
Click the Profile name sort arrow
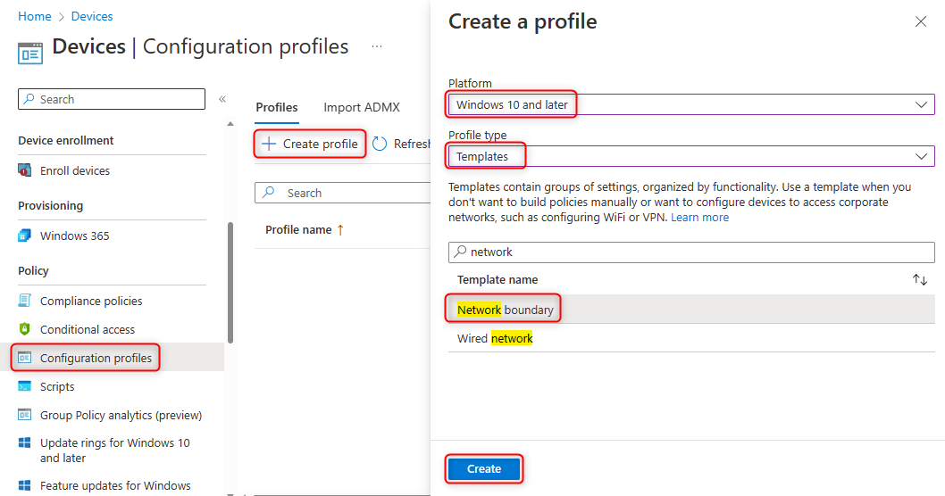pos(340,230)
